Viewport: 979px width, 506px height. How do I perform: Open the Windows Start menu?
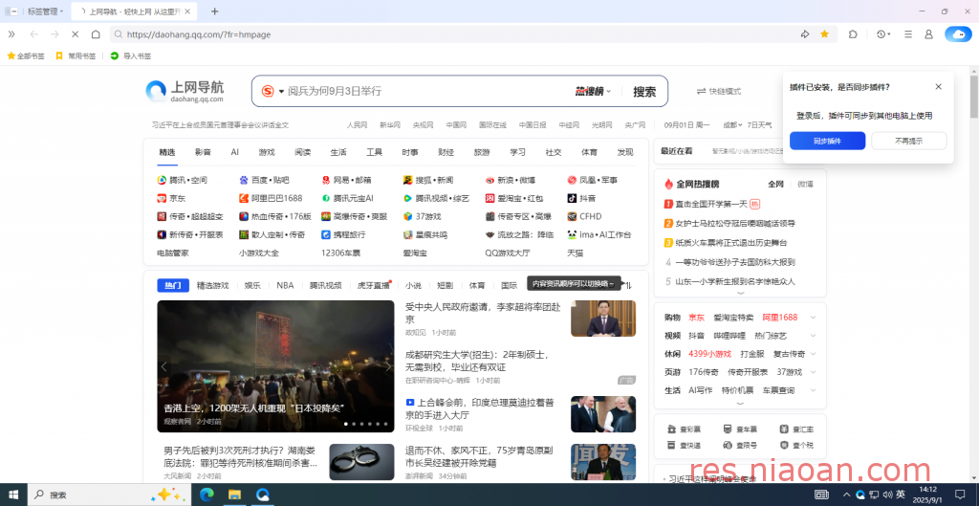tap(13, 495)
